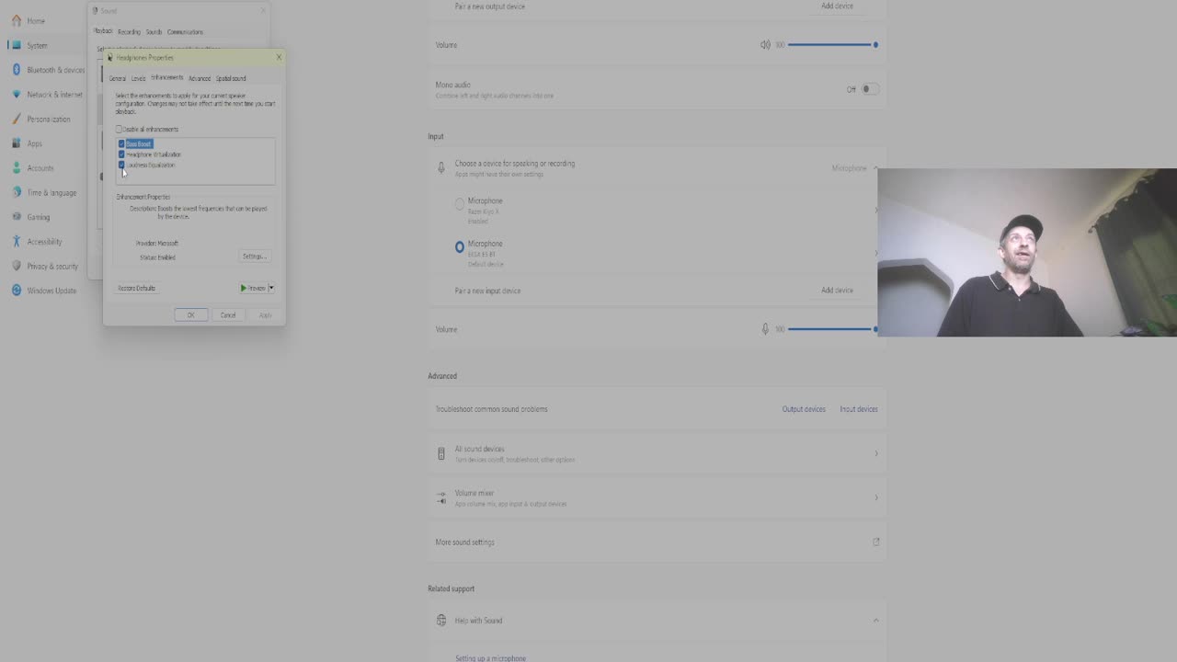Screen dimensions: 1177x662
Task: Select the Razer Kiyo X microphone
Action: tap(460, 205)
